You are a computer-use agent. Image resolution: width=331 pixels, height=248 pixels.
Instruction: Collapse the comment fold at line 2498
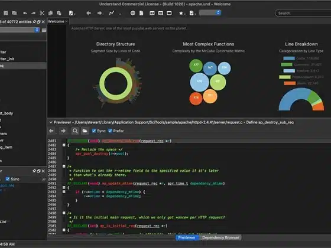coord(64,213)
